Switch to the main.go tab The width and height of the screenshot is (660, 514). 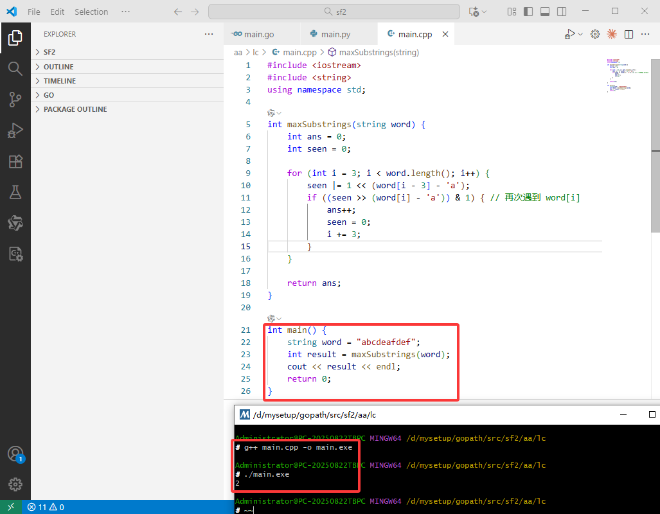click(x=259, y=34)
